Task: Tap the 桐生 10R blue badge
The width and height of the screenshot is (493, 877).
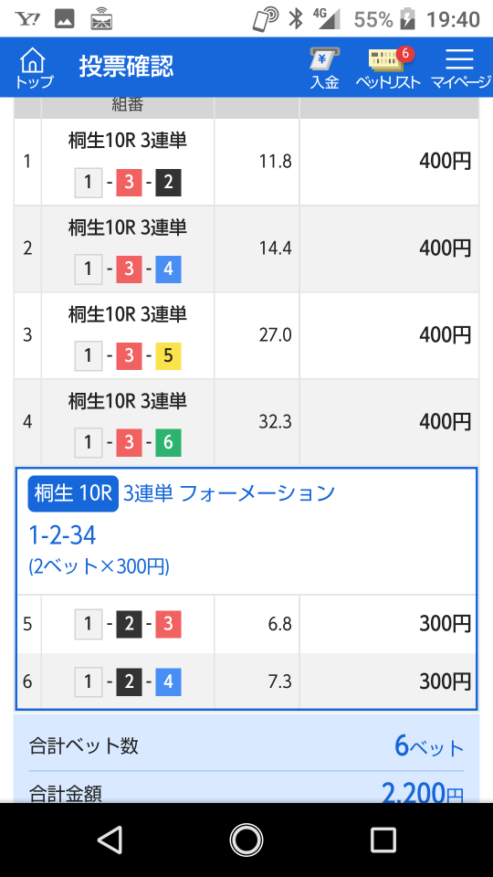Action: (73, 493)
